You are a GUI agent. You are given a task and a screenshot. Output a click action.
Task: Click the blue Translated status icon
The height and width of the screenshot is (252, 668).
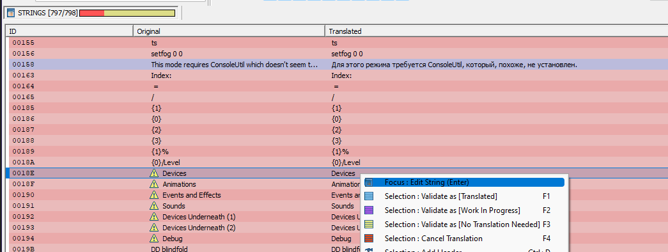(x=369, y=196)
